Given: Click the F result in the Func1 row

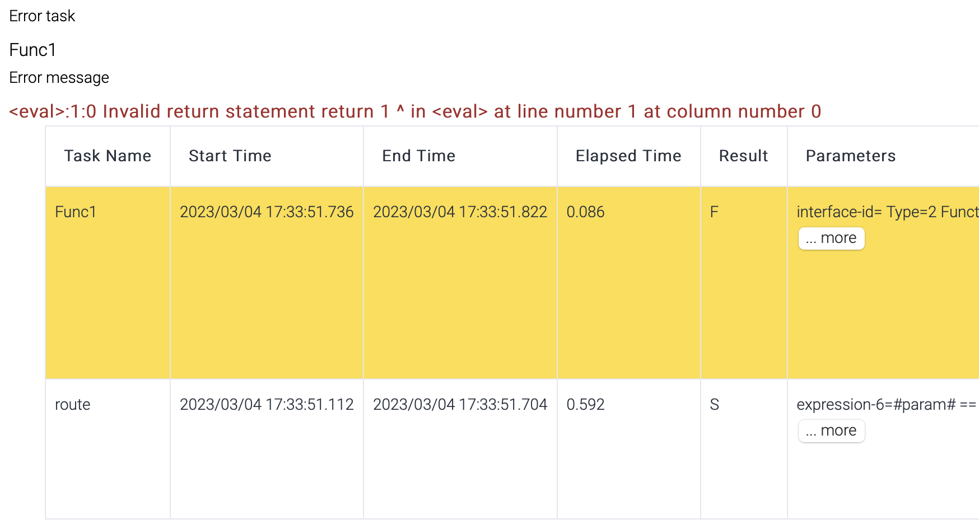Looking at the screenshot, I should click(714, 212).
